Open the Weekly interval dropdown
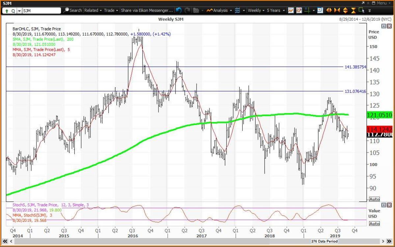 click(256, 11)
